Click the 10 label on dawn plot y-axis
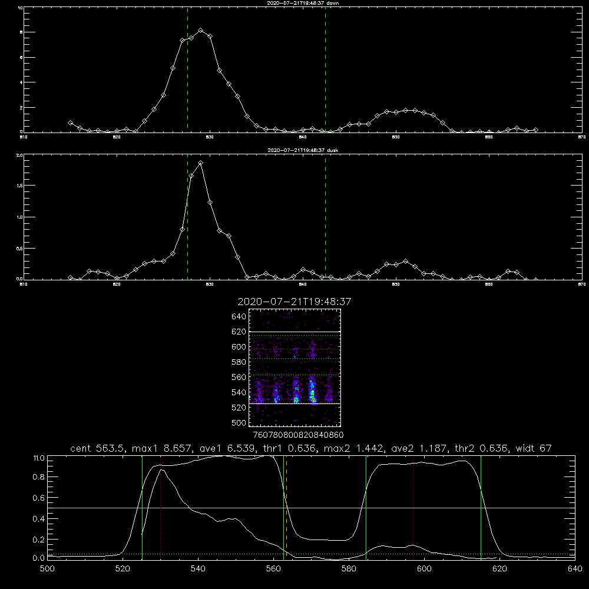Image resolution: width=589 pixels, height=589 pixels. pos(20,8)
